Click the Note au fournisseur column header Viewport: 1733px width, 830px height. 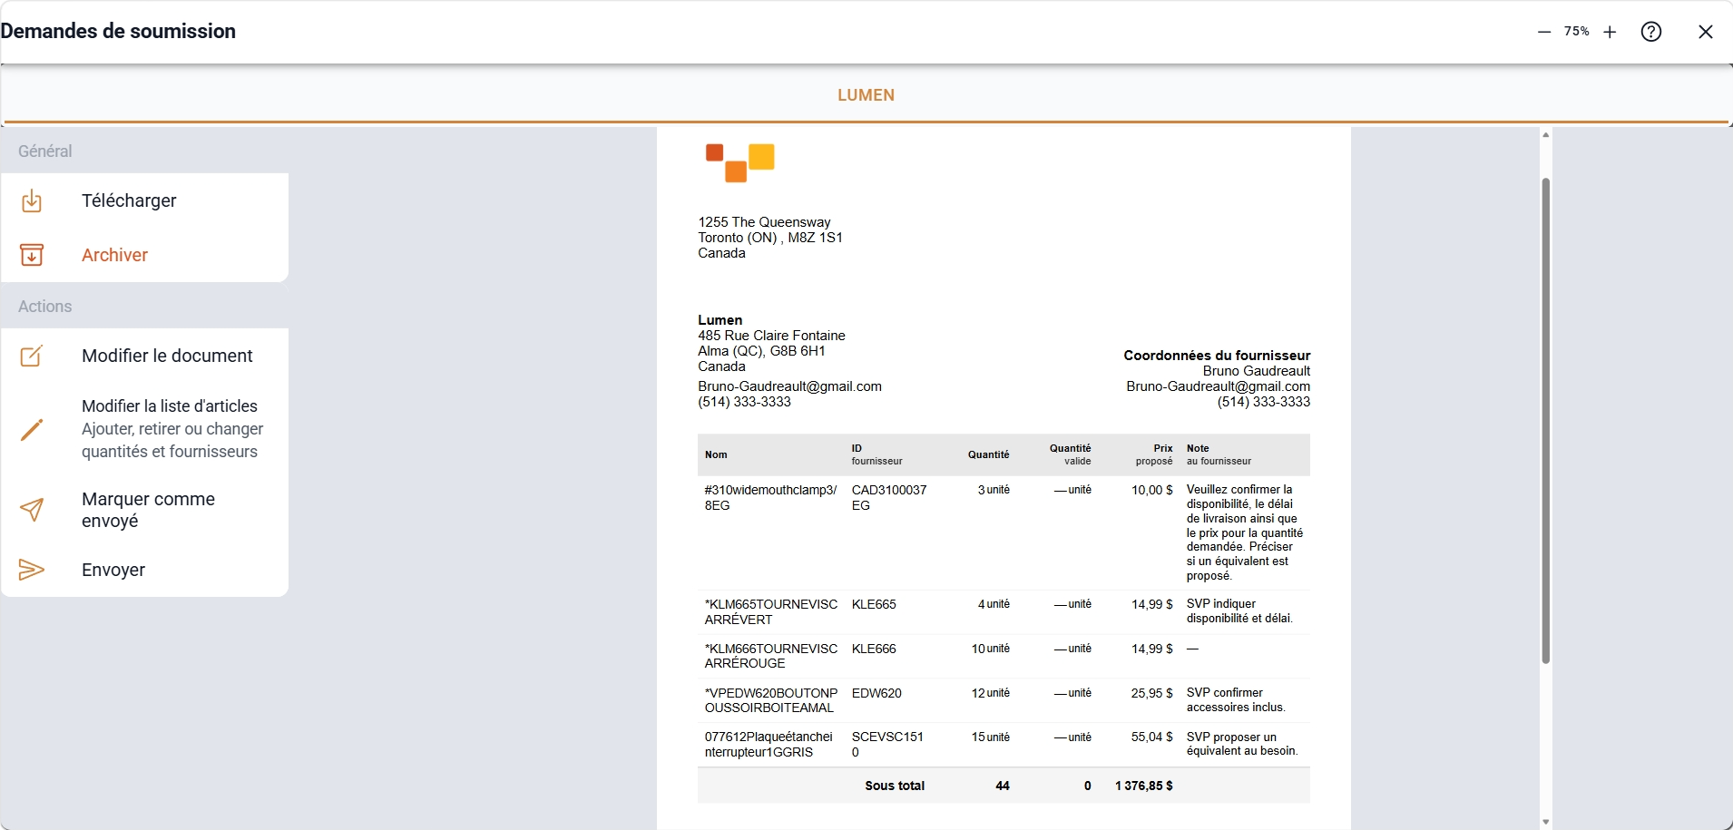pyautogui.click(x=1219, y=454)
